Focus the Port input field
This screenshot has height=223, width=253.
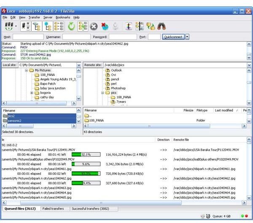coord(154,37)
